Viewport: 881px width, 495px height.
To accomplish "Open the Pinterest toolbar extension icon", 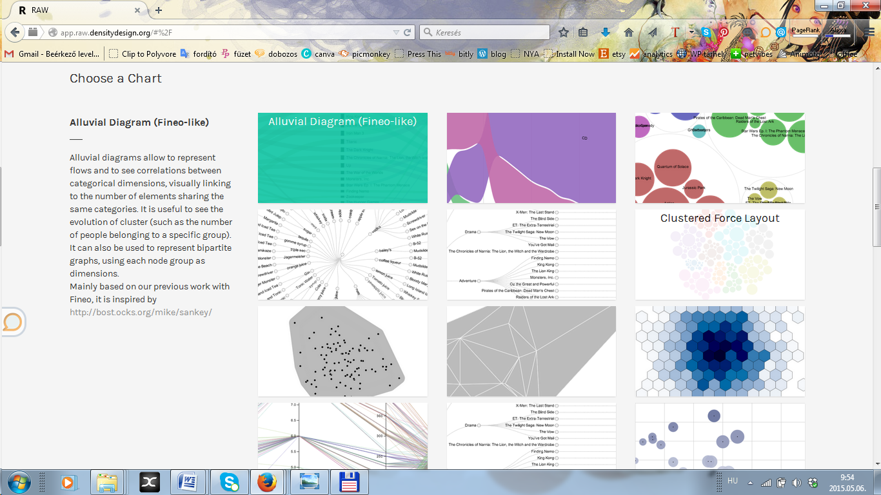I will point(724,32).
